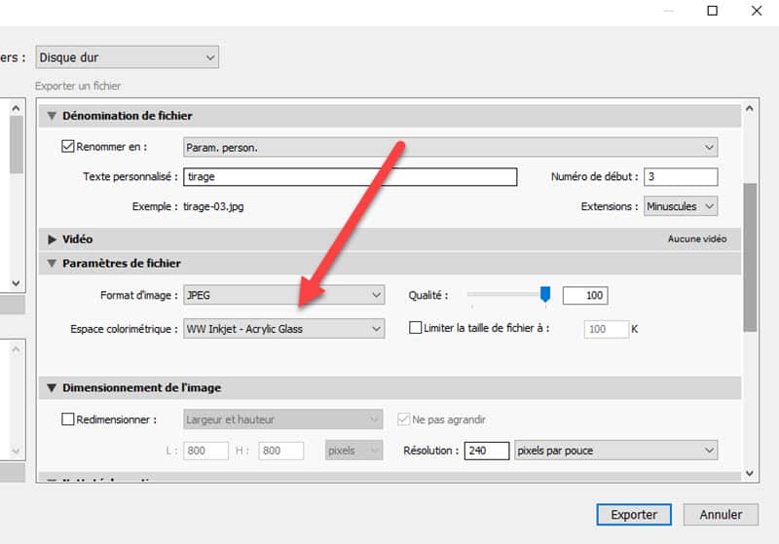
Task: Click the Annuler button
Action: pos(721,515)
